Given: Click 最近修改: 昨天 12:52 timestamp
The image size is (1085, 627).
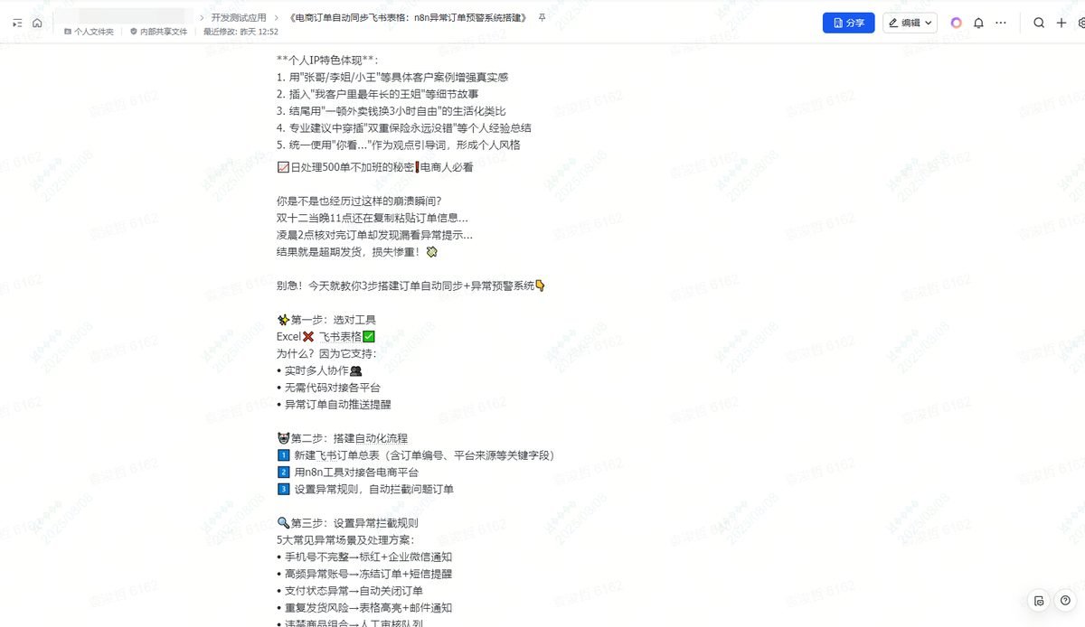Looking at the screenshot, I should pos(241,32).
